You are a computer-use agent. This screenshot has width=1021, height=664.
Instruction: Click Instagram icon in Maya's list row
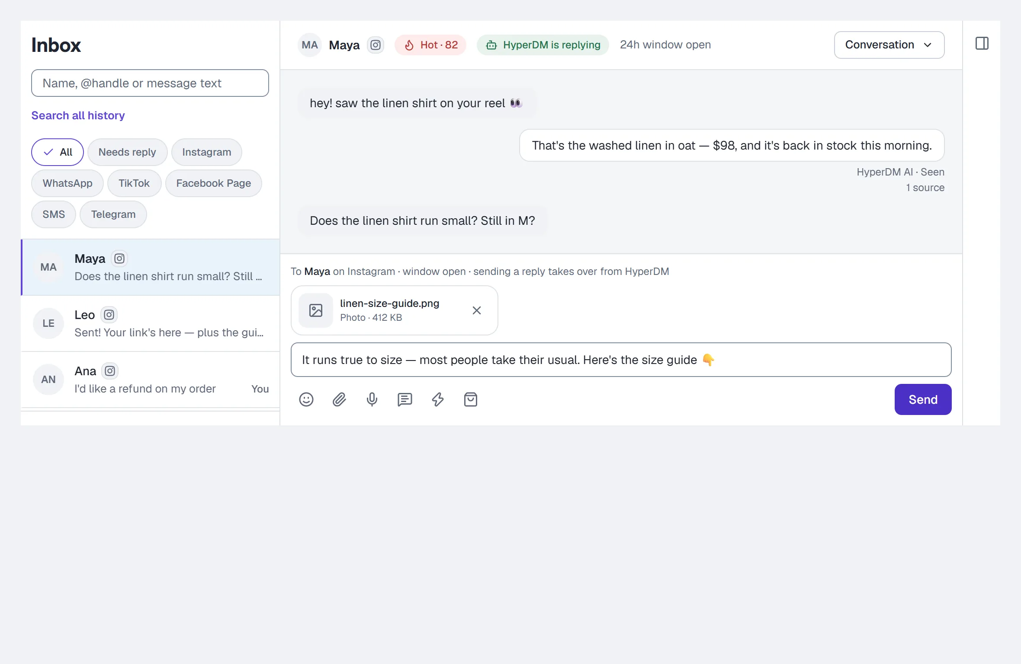pyautogui.click(x=119, y=259)
